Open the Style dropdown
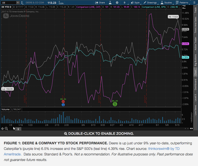The width and height of the screenshot is (198, 166). 135,3
